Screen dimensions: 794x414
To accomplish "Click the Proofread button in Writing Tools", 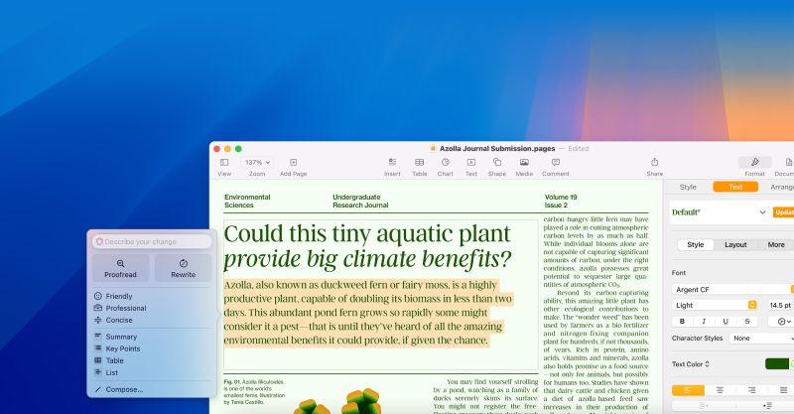I will (120, 268).
